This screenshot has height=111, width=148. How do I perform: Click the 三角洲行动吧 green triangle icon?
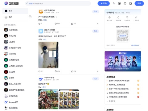(x=6, y=60)
